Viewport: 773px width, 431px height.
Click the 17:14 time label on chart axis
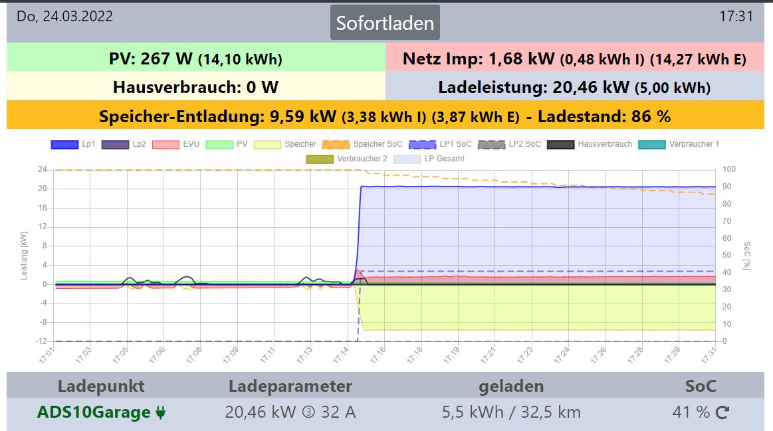click(x=341, y=355)
